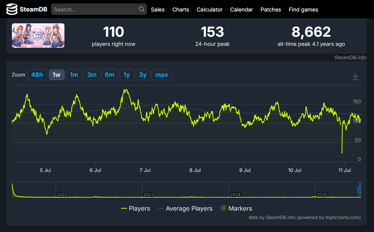The width and height of the screenshot is (374, 232).
Task: Click the search magnifier icon
Action: tap(142, 9)
